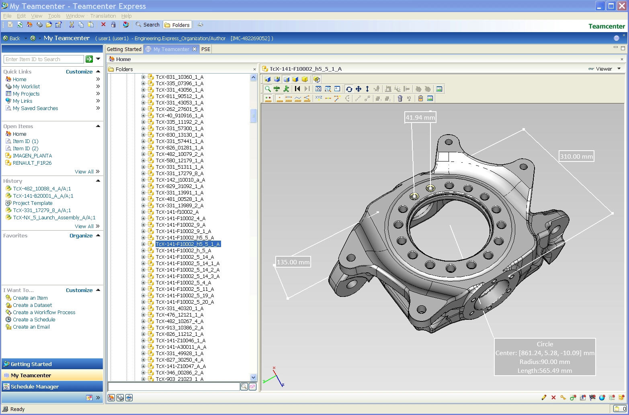The height and width of the screenshot is (415, 629).
Task: Toggle the measurement pick-mode two-dot button
Action: coord(268,98)
